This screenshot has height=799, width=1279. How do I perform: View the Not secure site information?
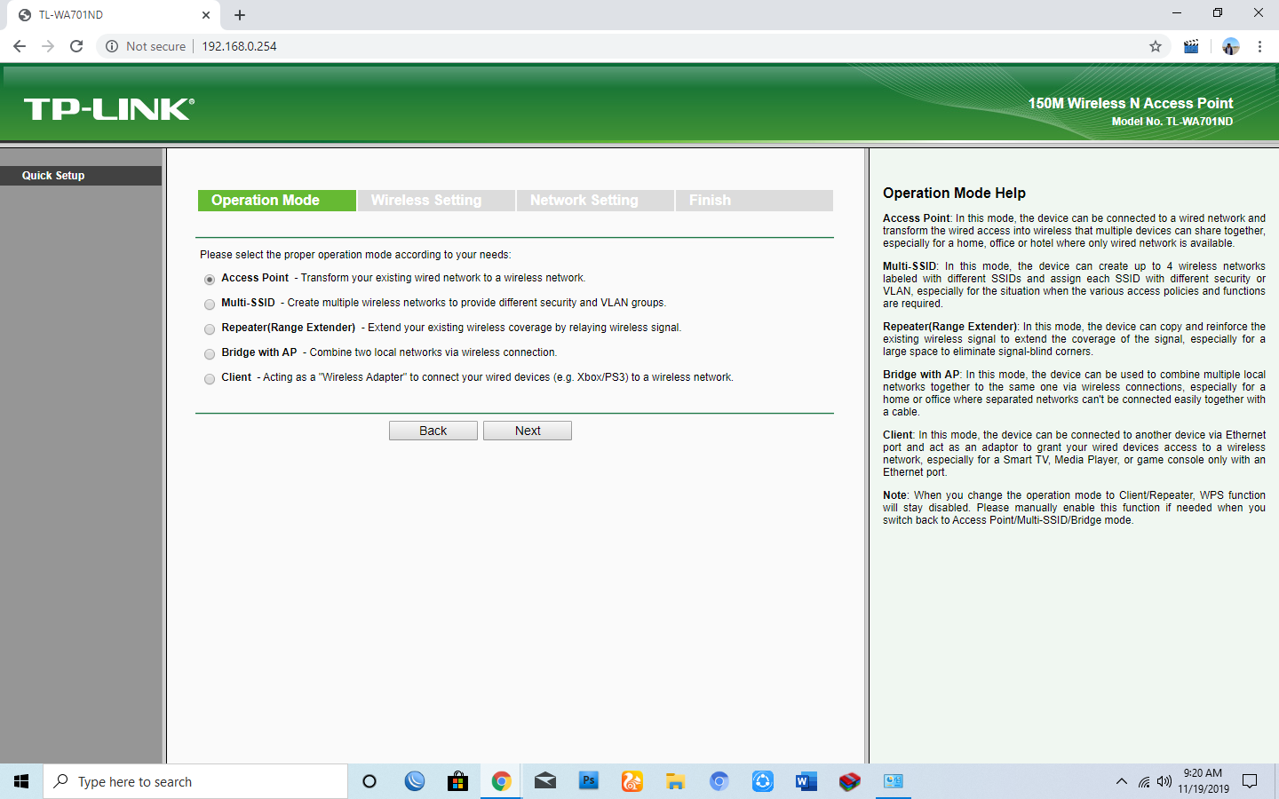click(x=146, y=46)
